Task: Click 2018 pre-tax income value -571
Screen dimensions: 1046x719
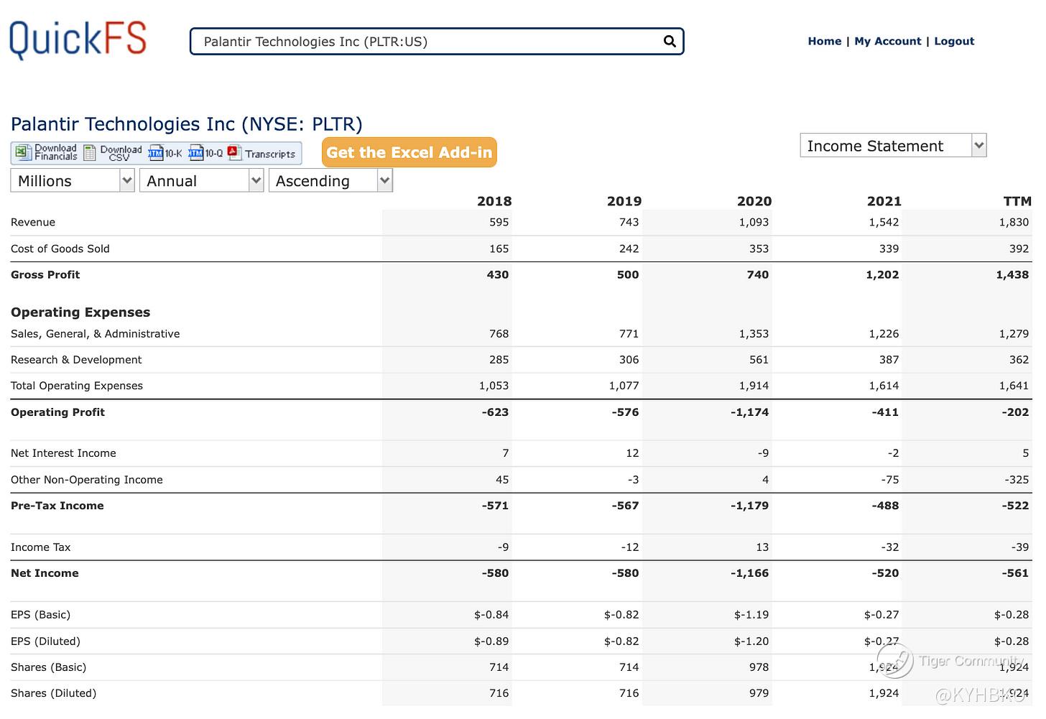Action: [x=495, y=506]
